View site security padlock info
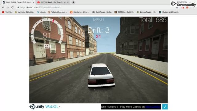 point(18,7)
